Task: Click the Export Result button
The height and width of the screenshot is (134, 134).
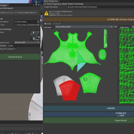Action: [x=89, y=121]
